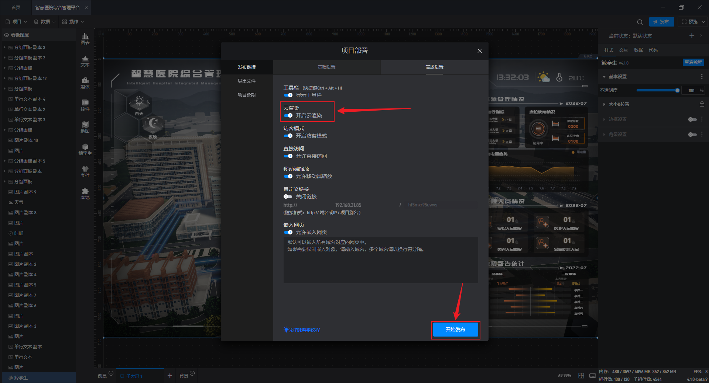Switch to the 基础设置 tab

326,67
